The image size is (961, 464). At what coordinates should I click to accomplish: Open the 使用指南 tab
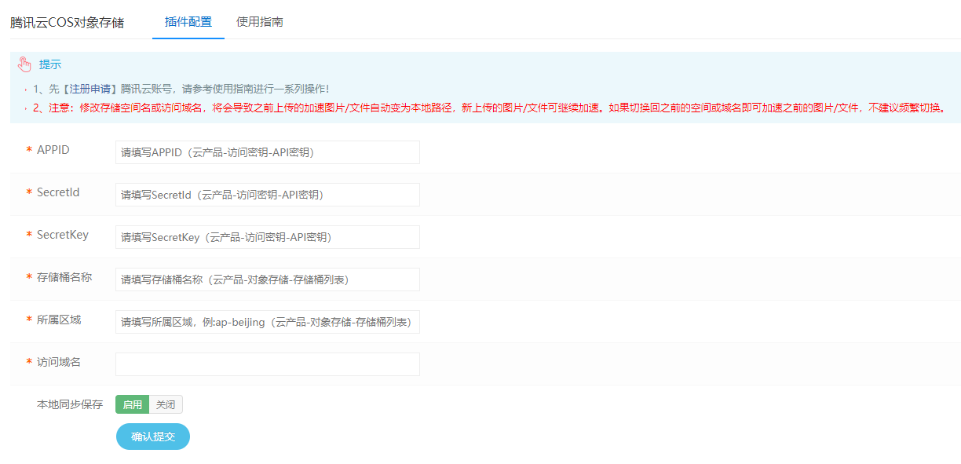260,22
